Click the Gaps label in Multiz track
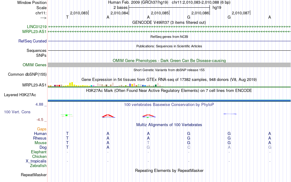 42,129
